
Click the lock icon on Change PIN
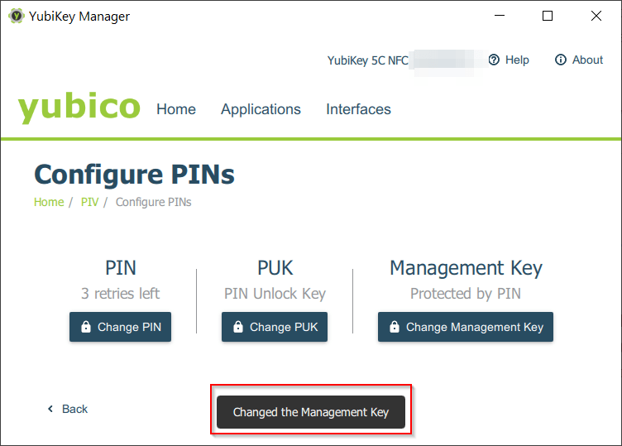pos(86,327)
